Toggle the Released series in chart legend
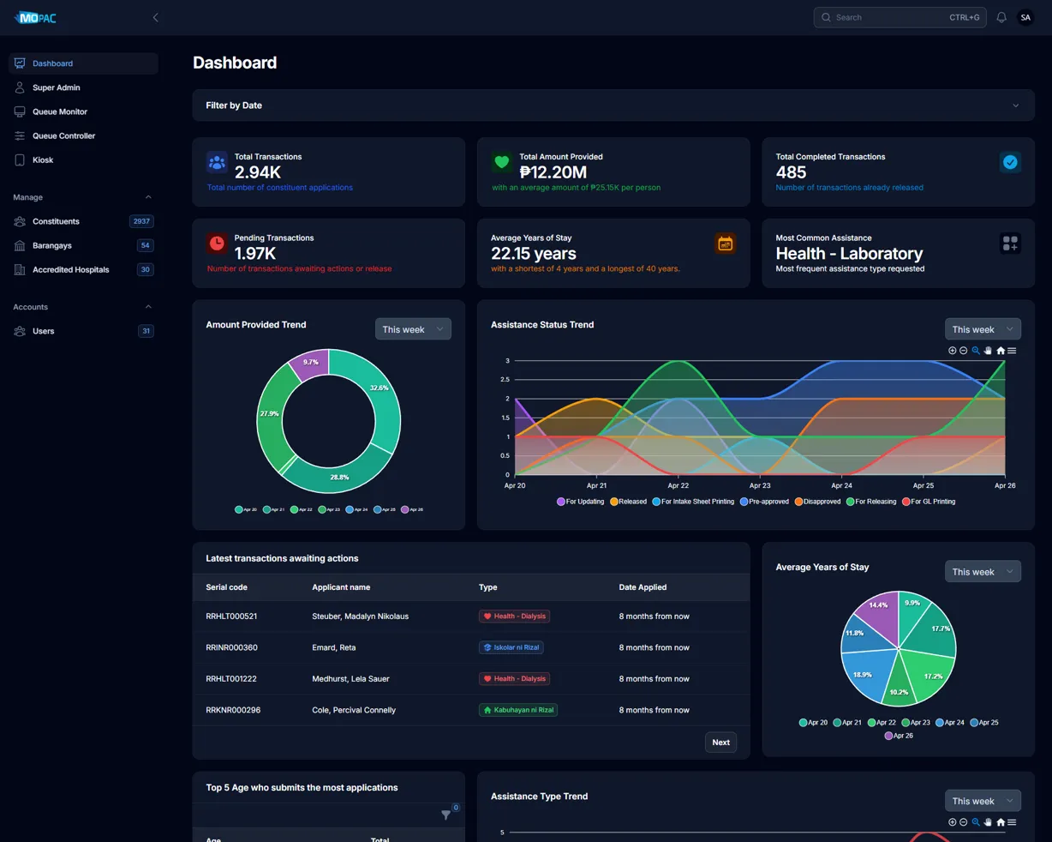The height and width of the screenshot is (842, 1052). point(628,502)
